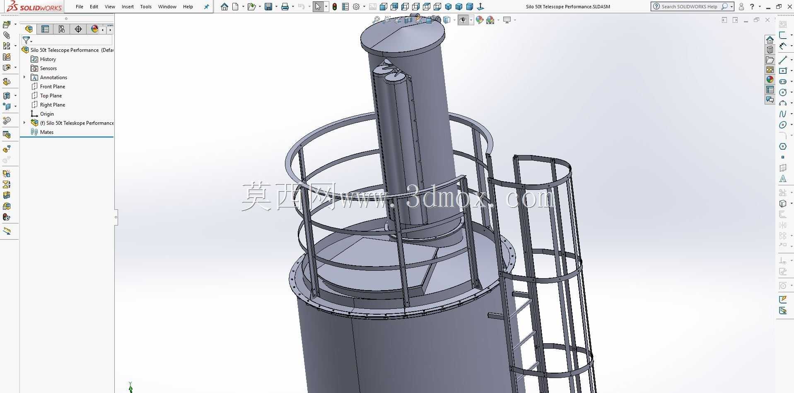
Task: Open the Options gear dropdown arrow
Action: coord(364,7)
